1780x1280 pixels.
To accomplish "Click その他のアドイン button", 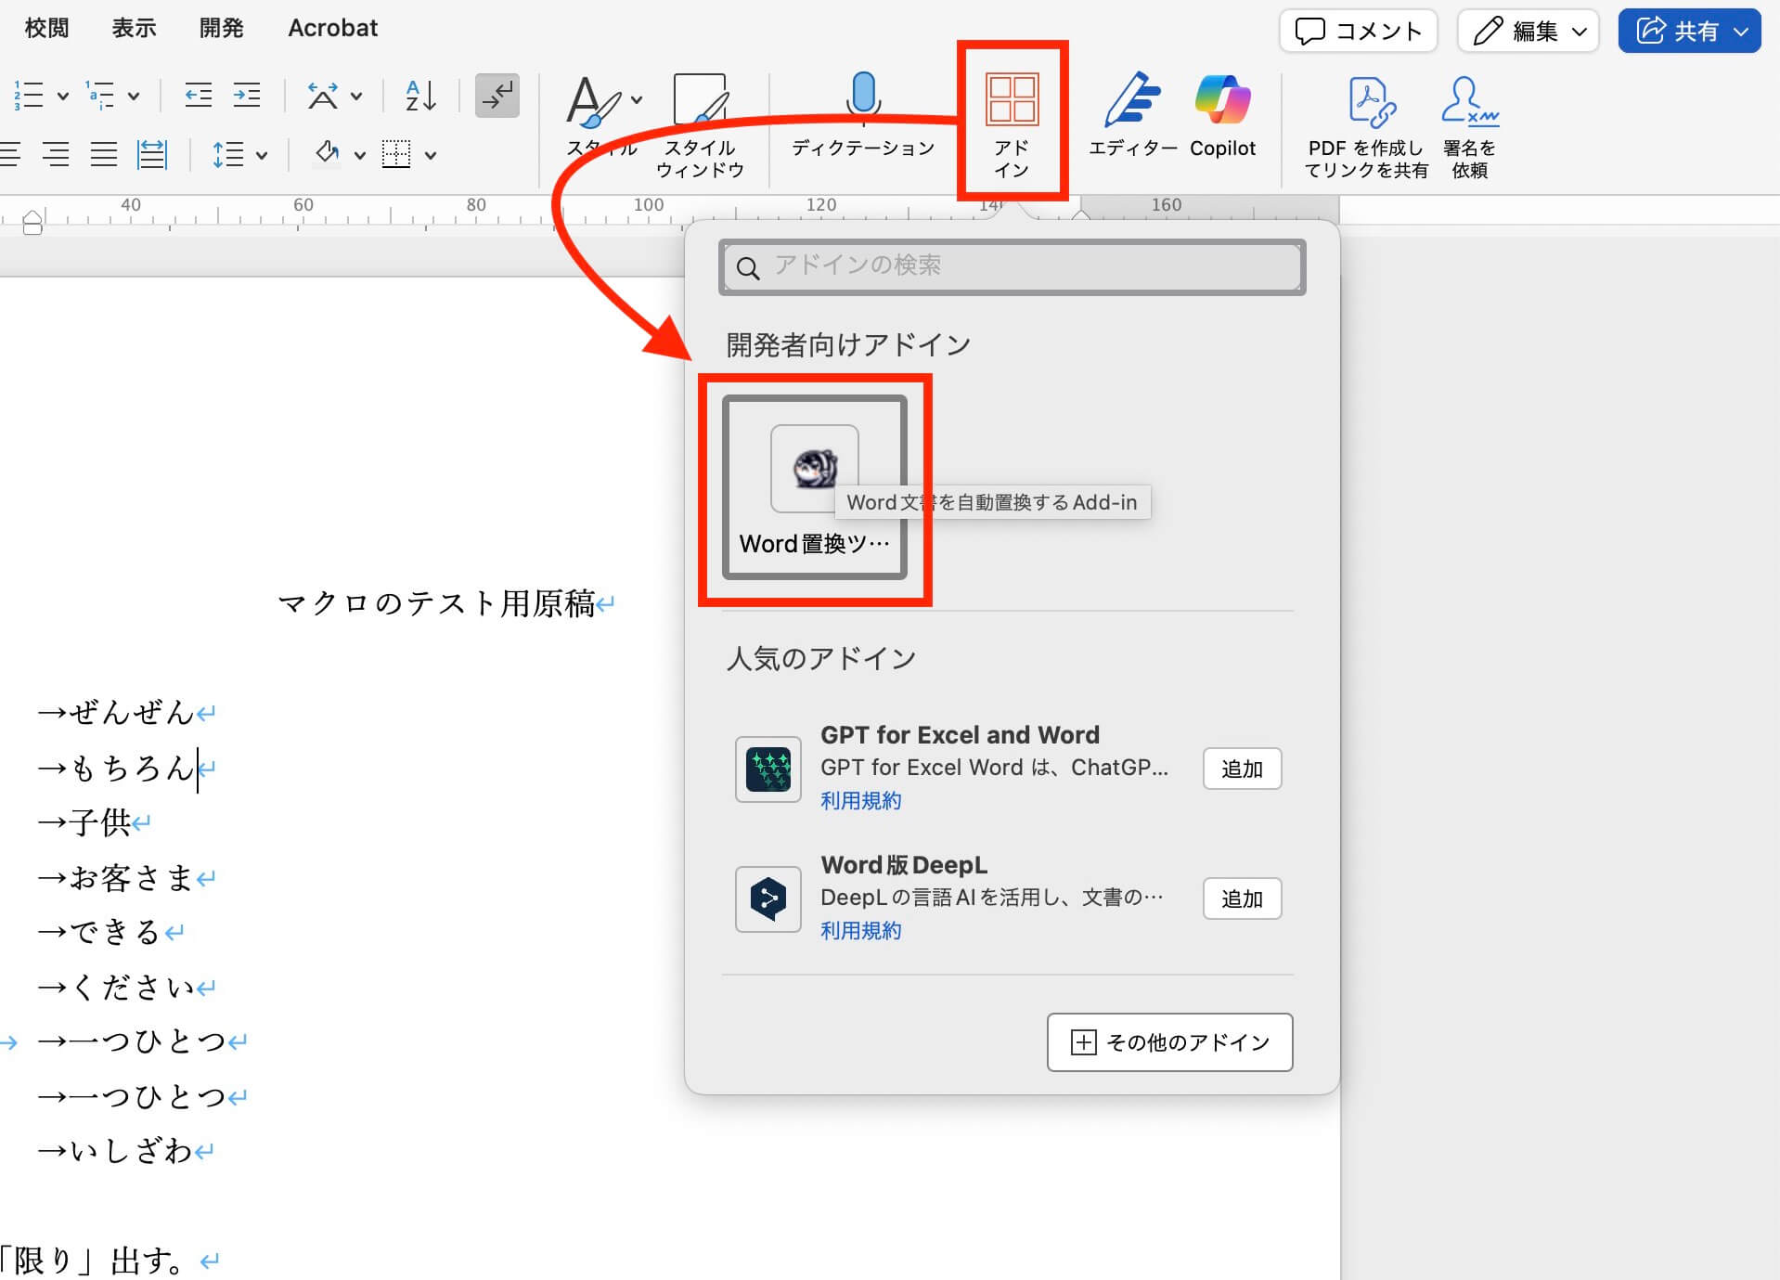I will coord(1169,1042).
